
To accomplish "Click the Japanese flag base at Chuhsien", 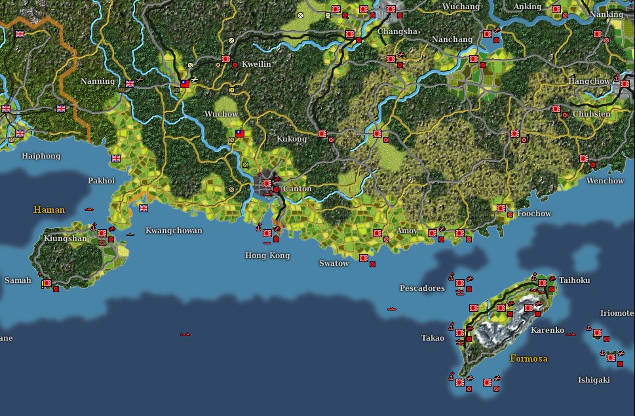I will coord(556,109).
